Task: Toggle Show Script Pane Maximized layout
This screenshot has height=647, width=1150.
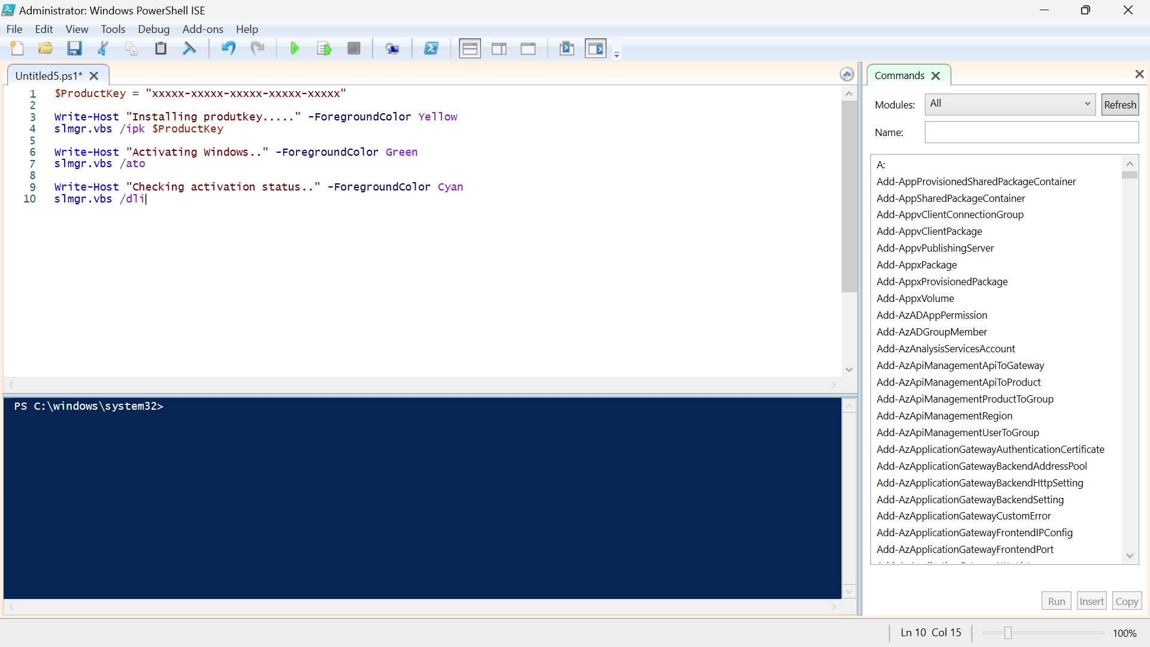Action: point(529,49)
